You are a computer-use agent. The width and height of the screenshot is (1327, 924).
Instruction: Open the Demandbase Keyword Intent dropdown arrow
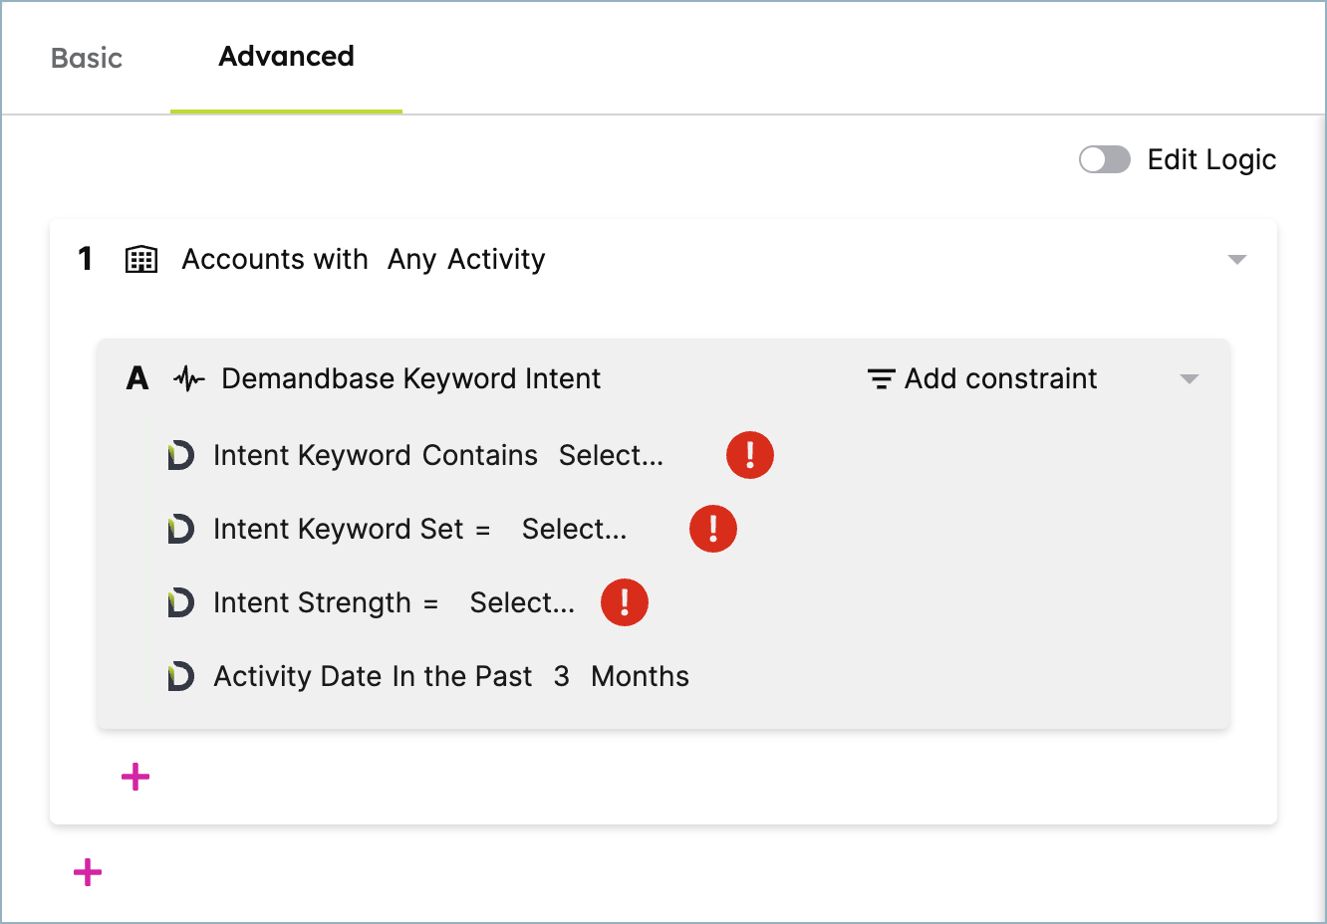[x=1189, y=379]
